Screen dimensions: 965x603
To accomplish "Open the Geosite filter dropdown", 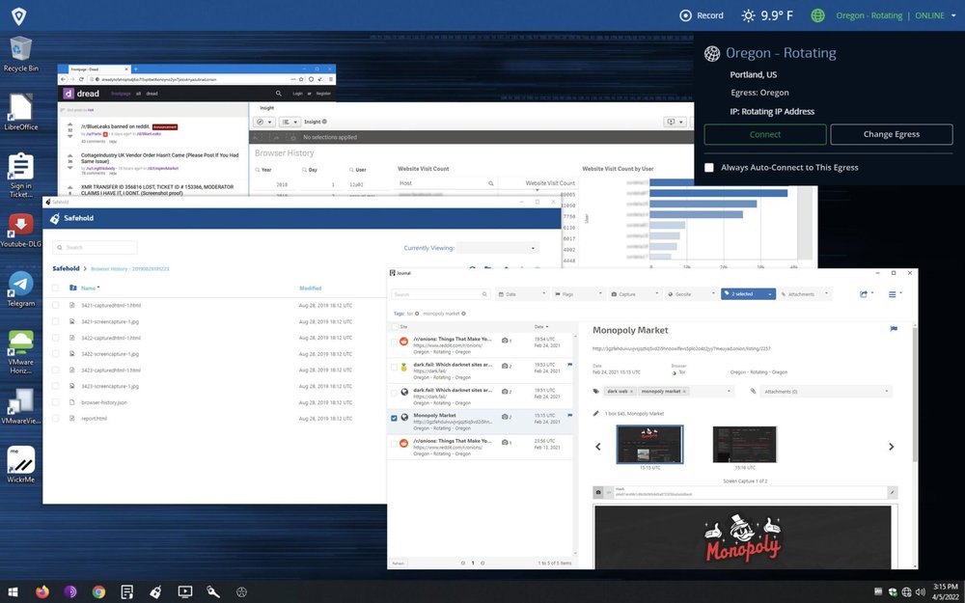I will (x=690, y=294).
